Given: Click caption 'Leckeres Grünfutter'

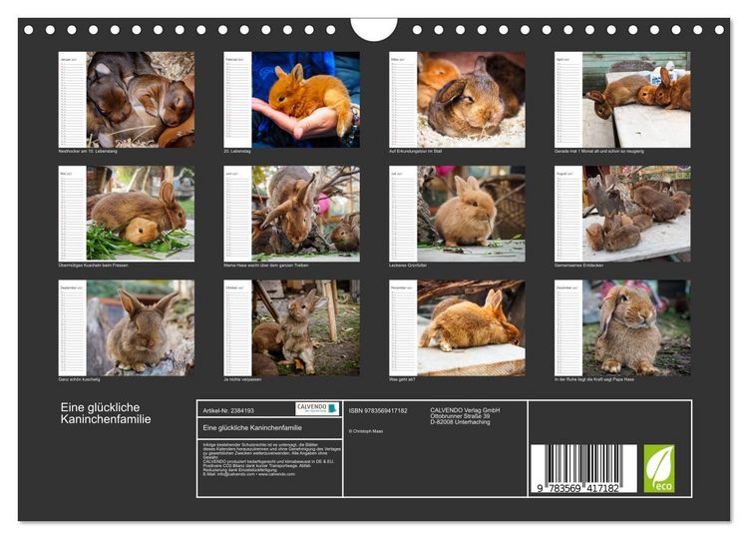Looking at the screenshot, I should coord(408,265).
